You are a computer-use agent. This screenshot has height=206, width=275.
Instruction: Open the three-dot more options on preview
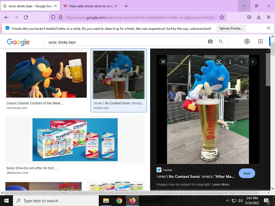tap(230, 62)
